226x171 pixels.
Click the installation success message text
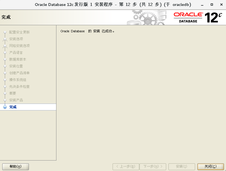(x=87, y=31)
